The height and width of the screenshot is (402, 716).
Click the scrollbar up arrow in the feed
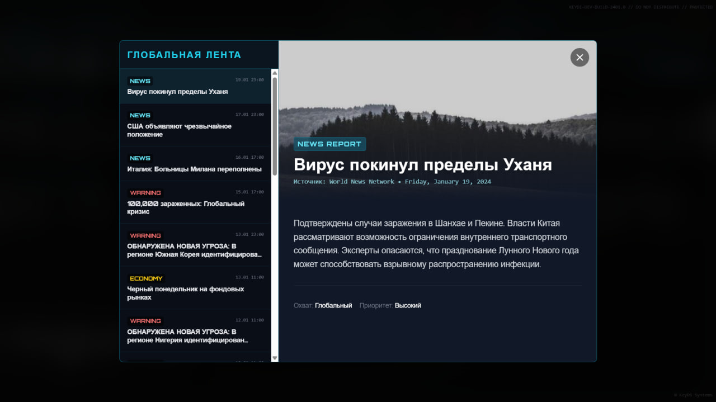[275, 73]
